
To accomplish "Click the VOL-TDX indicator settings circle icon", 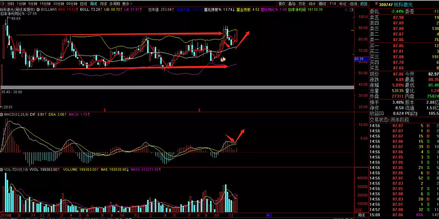I will [x=2, y=170].
